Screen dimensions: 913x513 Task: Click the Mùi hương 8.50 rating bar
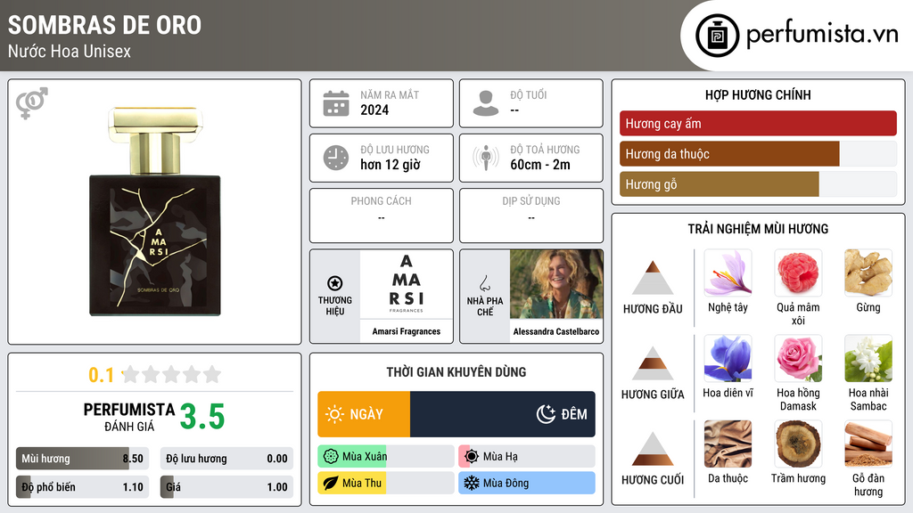(82, 459)
